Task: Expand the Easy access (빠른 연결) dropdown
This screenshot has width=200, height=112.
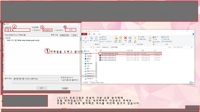Action: pyautogui.click(x=142, y=39)
